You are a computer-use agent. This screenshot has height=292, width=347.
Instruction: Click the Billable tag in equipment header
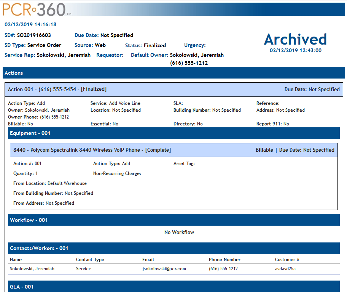tap(264, 150)
